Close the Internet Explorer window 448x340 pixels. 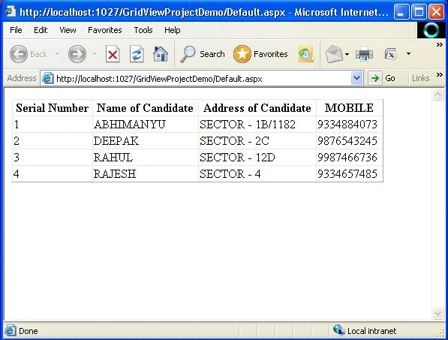coord(437,12)
